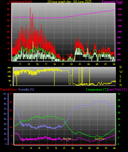Viewport: 128px width, 152px height.
Task: Click the 45 windspeed axis value
Action: (8, 9)
